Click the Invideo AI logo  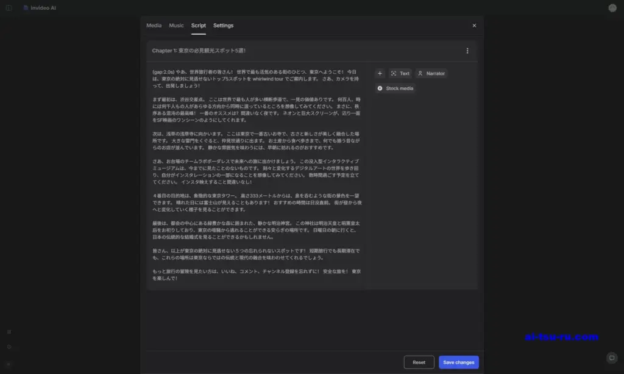coord(40,7)
